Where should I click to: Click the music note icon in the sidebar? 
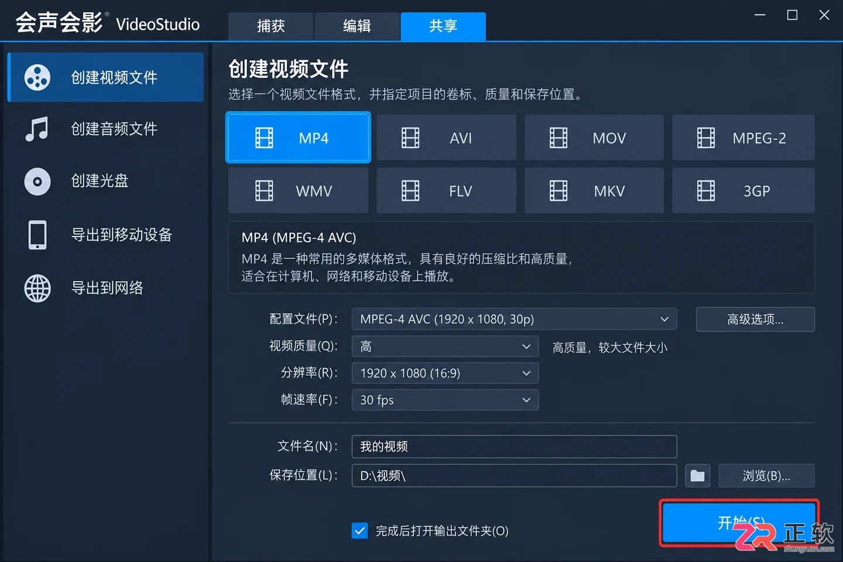[37, 129]
